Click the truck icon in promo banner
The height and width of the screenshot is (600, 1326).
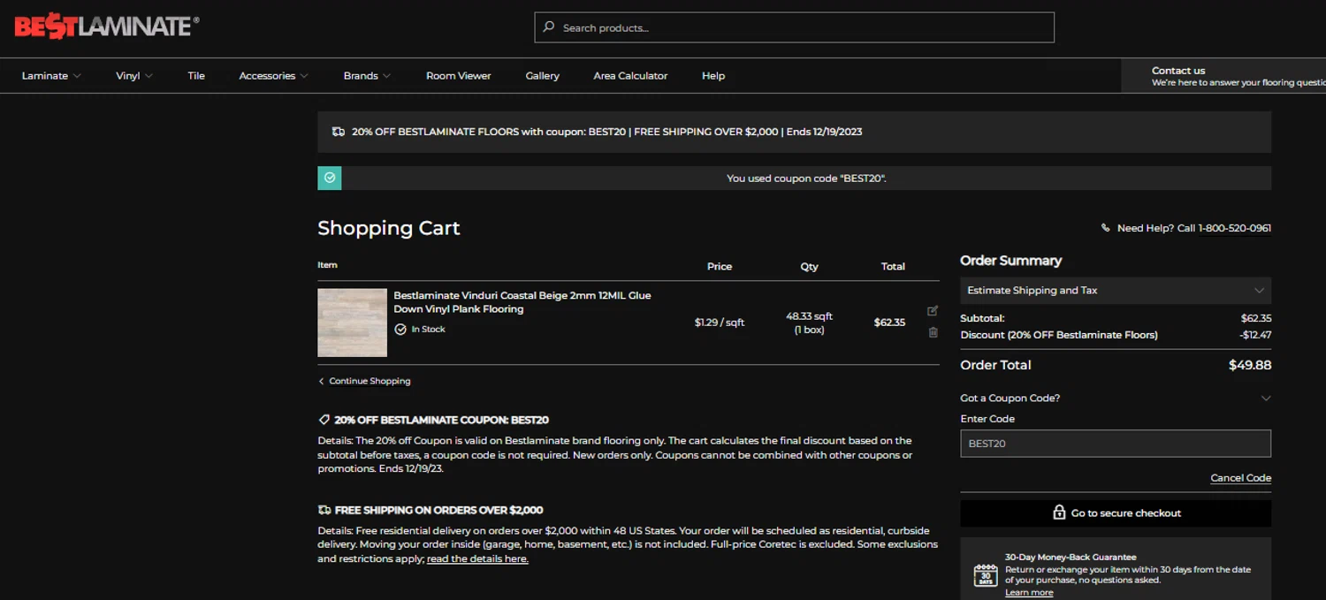coord(339,132)
